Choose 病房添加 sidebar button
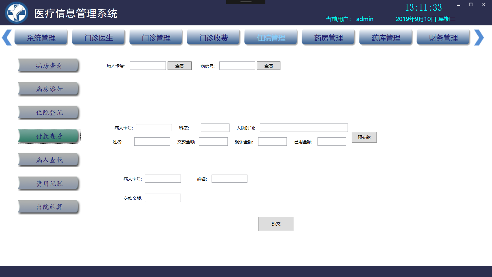Image resolution: width=492 pixels, height=277 pixels. 49,89
